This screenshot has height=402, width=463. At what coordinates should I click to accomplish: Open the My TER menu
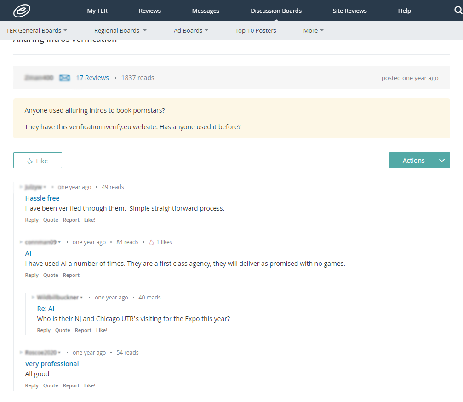(97, 11)
